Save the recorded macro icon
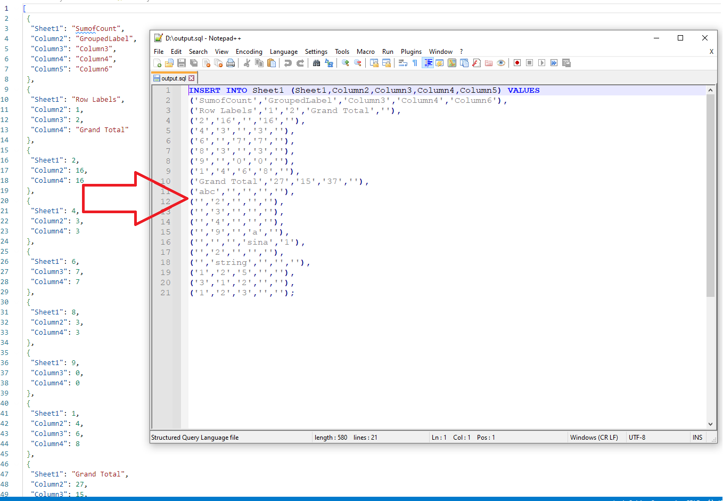 [x=566, y=63]
